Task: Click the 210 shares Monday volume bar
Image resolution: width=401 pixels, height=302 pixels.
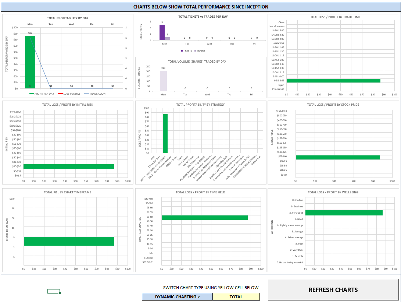Action: click(x=164, y=81)
